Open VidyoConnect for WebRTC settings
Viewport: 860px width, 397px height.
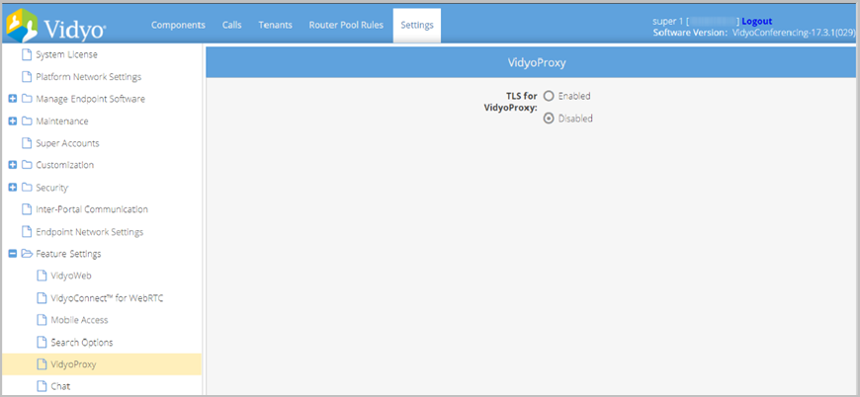click(99, 297)
